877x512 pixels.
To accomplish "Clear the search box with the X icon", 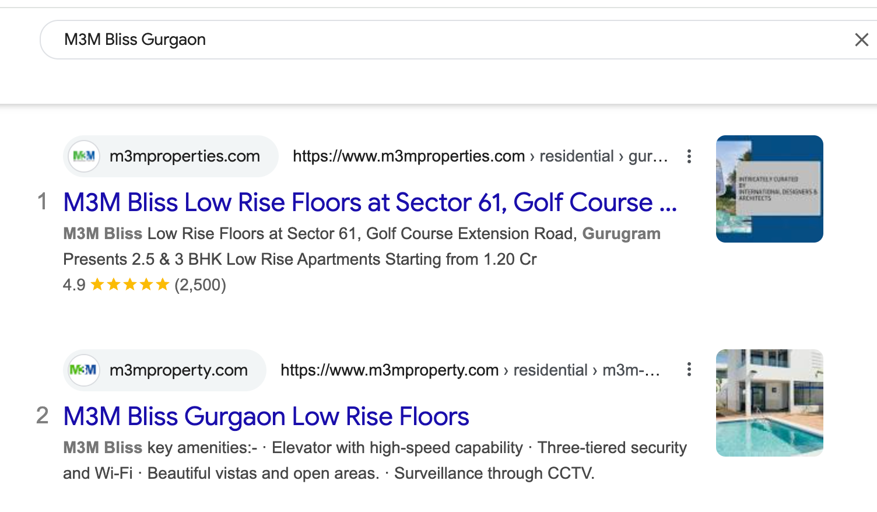I will pos(861,40).
